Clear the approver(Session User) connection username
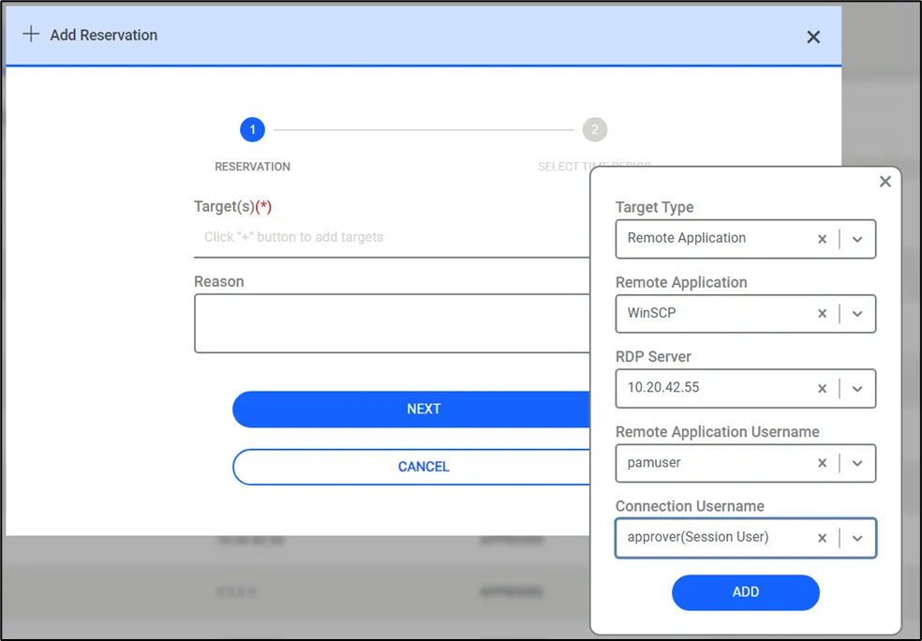The width and height of the screenshot is (922, 641). tap(822, 538)
